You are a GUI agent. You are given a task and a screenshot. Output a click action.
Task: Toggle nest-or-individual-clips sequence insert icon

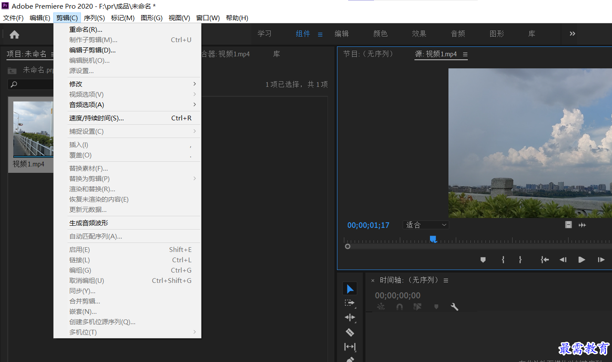click(x=381, y=307)
